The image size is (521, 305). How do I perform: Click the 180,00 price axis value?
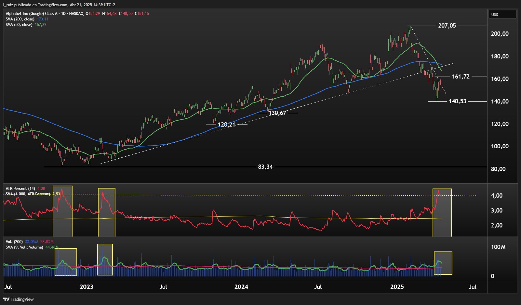[500, 56]
